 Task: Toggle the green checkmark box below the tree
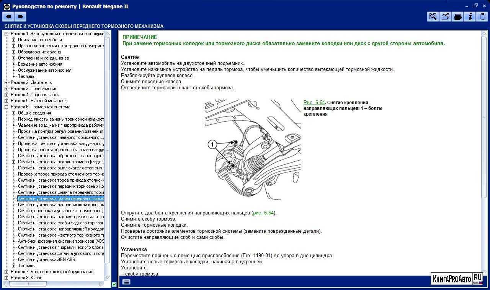tap(114, 284)
